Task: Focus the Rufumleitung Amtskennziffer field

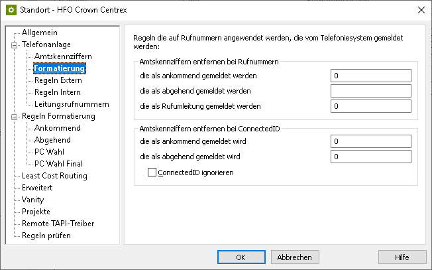Action: 370,106
